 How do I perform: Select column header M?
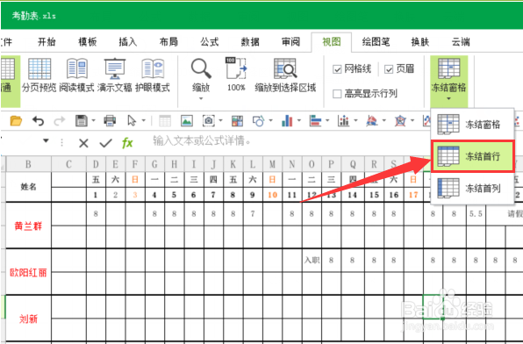pos(273,164)
